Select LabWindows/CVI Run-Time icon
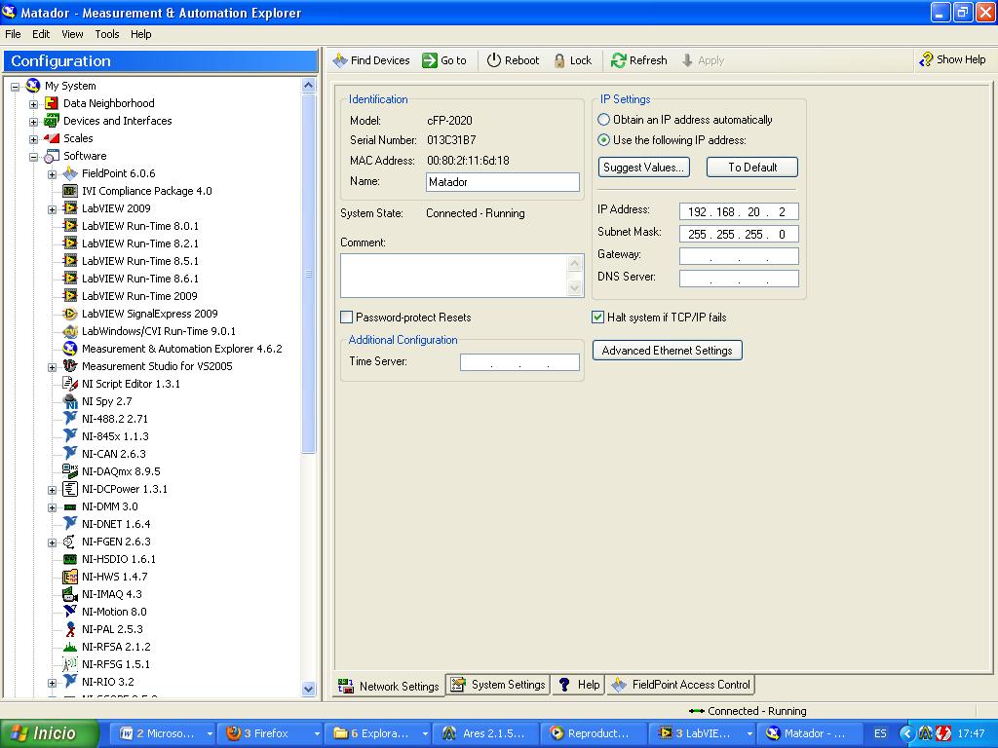This screenshot has height=748, width=998. [x=70, y=331]
